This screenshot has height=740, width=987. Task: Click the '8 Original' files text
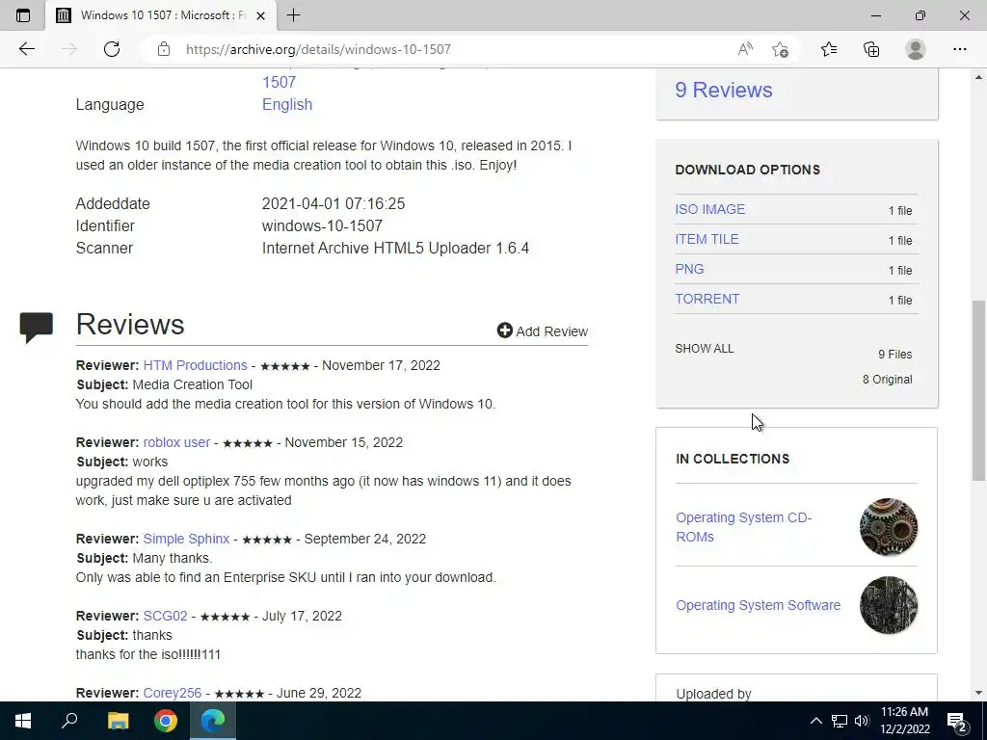(x=887, y=380)
